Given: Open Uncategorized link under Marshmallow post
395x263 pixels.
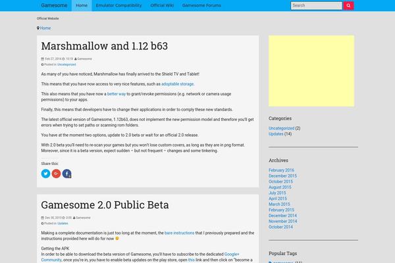Looking at the screenshot, I should click(66, 64).
